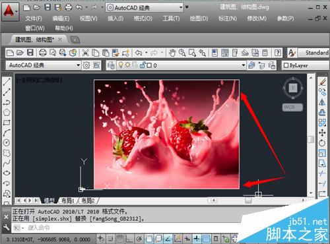This screenshot has width=330, height=244.
Task: Select the Spline draw tool
Action: coord(7,163)
